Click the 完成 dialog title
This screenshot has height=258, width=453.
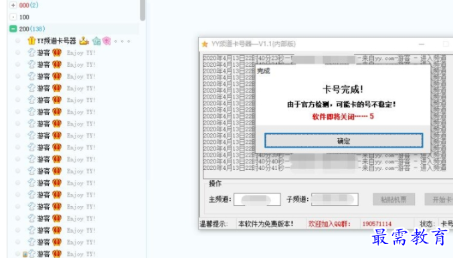264,71
